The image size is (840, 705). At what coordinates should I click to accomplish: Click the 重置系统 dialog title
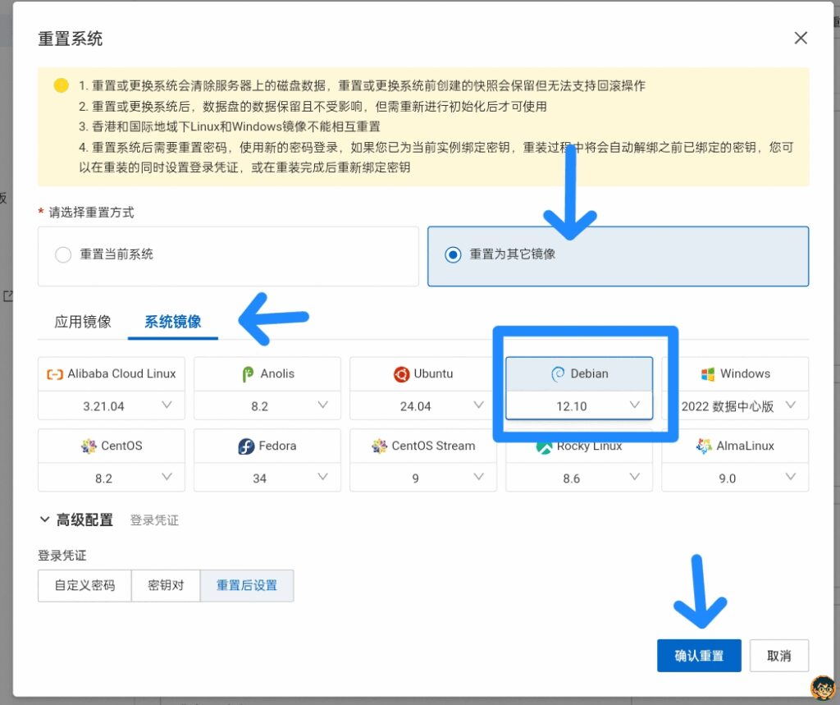(x=71, y=39)
